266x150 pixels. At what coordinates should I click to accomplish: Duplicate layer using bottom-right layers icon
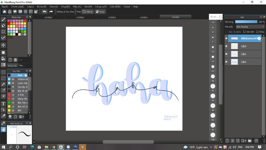point(256,141)
